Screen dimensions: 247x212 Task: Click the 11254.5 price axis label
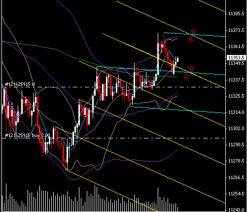pos(236,194)
